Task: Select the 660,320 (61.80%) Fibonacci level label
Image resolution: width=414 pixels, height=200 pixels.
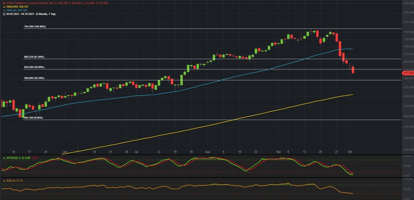Action: (34, 57)
